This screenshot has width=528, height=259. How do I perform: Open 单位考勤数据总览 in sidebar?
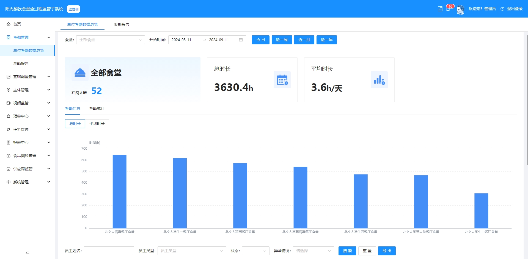coord(28,50)
